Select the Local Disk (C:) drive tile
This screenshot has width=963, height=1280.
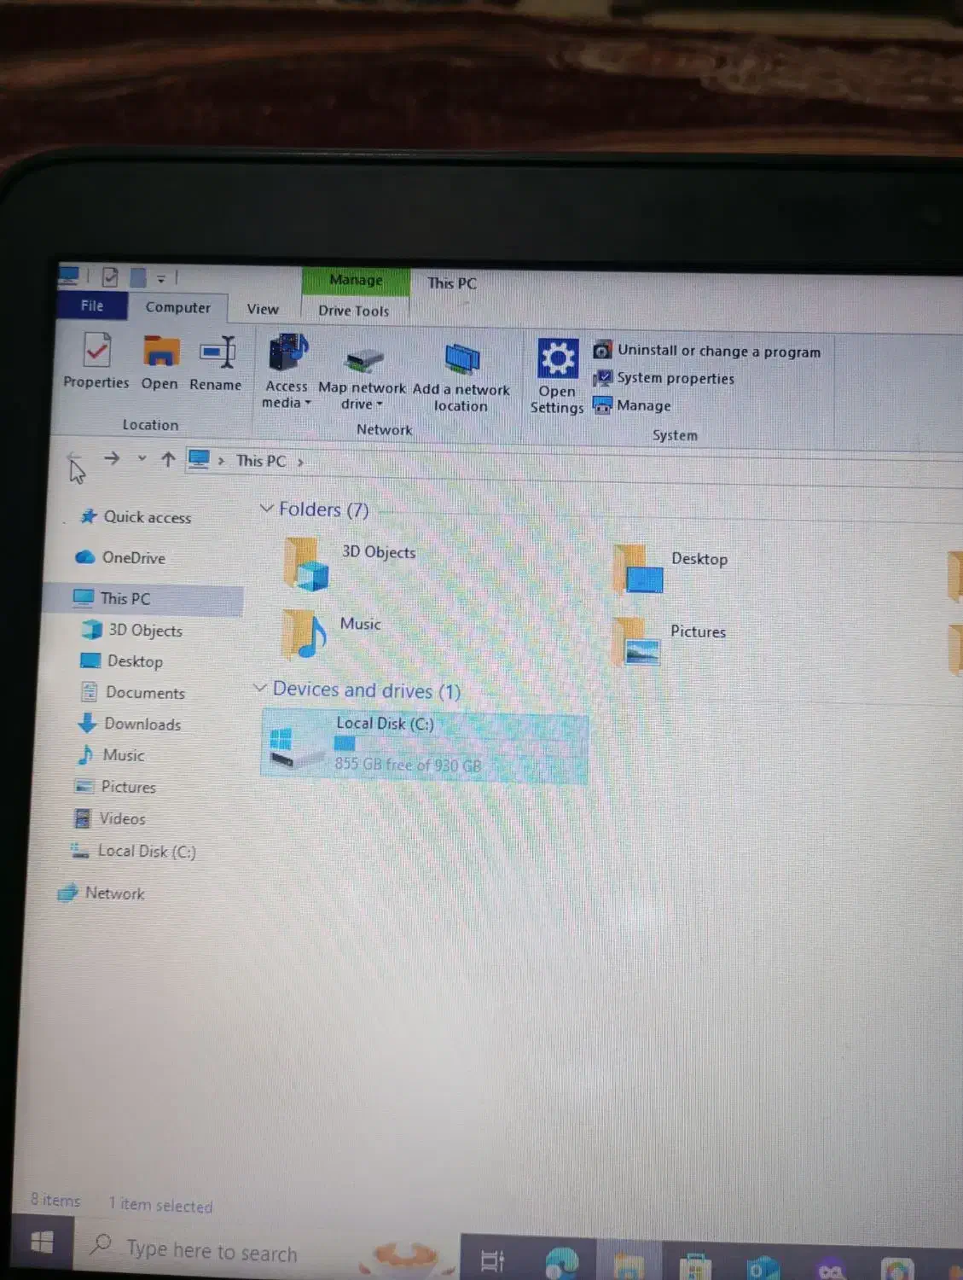pos(424,746)
